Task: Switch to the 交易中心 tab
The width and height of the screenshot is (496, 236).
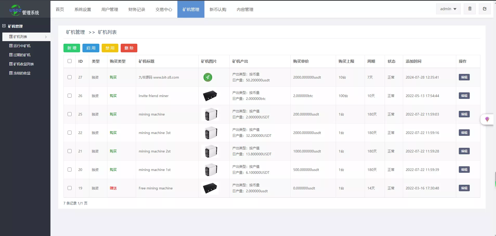Action: 163,9
